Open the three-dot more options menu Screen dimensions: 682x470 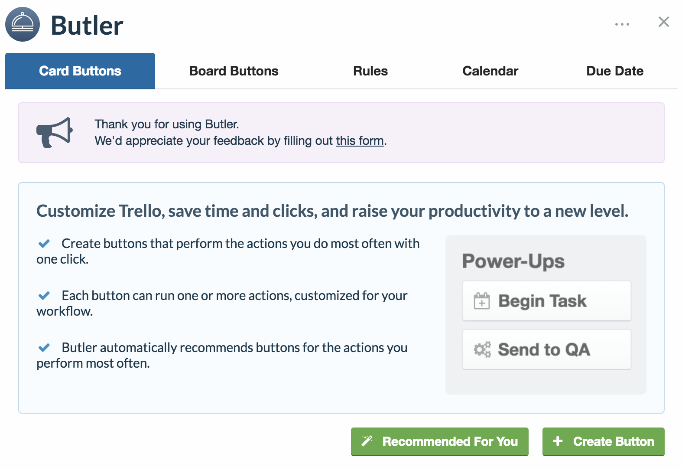pyautogui.click(x=622, y=24)
